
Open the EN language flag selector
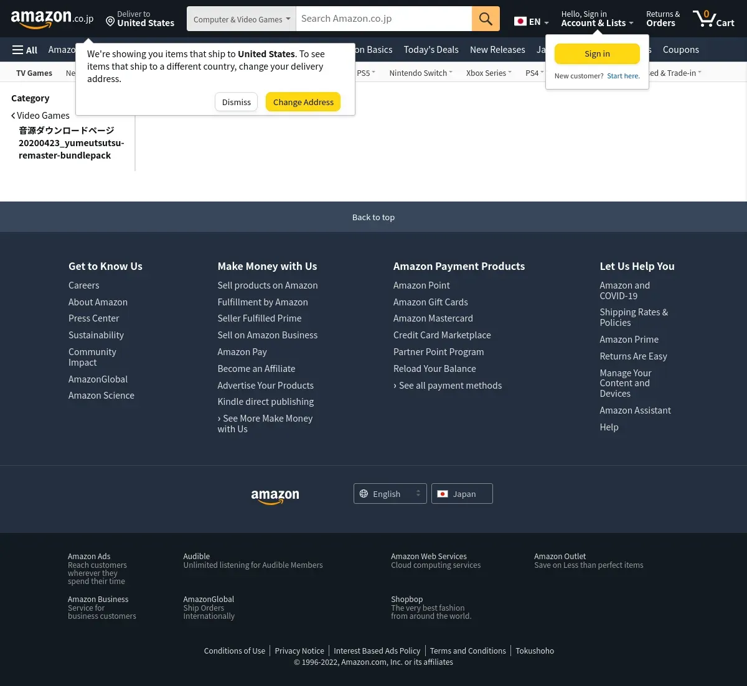coord(532,21)
